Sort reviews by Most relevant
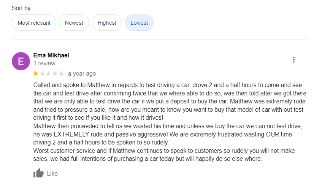 (34, 23)
